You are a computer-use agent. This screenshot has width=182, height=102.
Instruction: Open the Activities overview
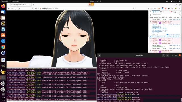coord(5,1)
